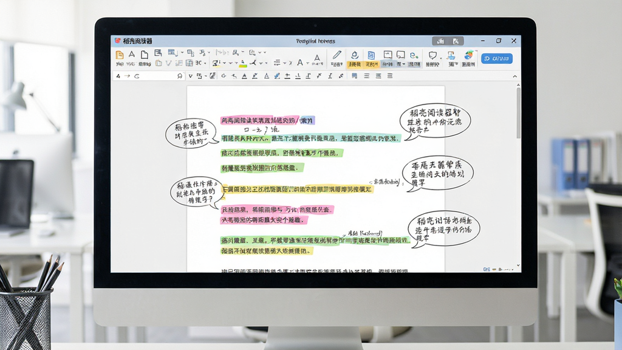The height and width of the screenshot is (350, 622).
Task: Click the colorful globe icon
Action: [469, 55]
